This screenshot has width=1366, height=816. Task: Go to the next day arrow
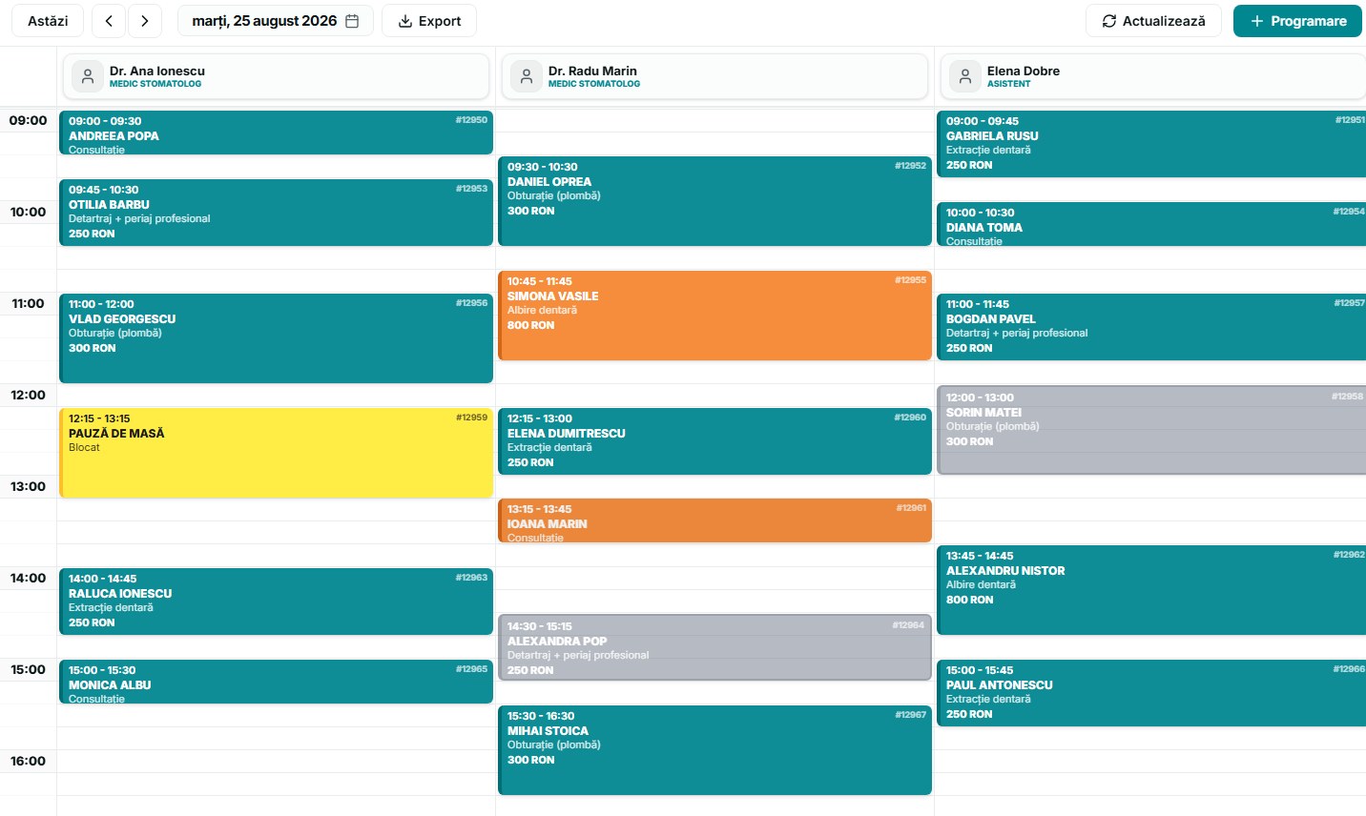click(144, 21)
